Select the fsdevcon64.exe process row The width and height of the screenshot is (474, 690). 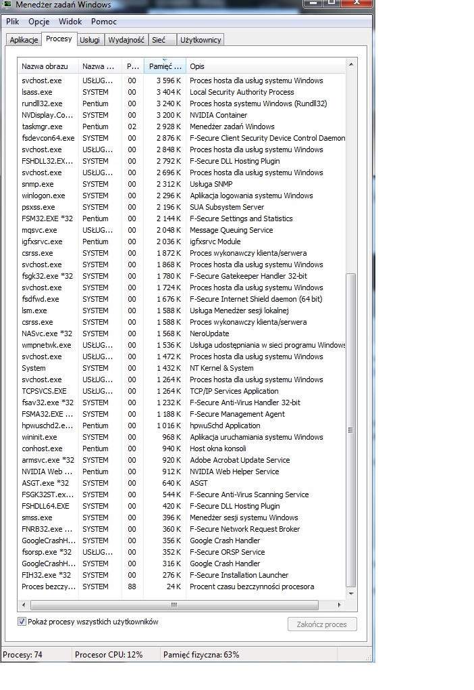point(182,138)
